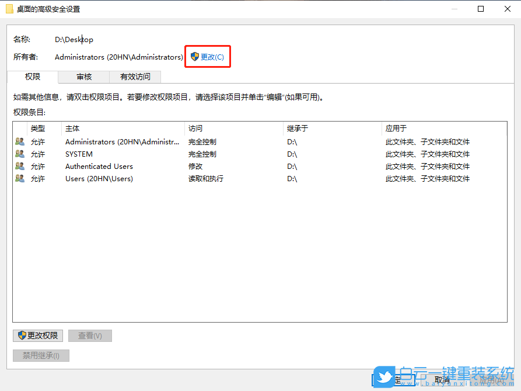Click the icon beside Users (20HN\Users) entry

tap(19, 178)
